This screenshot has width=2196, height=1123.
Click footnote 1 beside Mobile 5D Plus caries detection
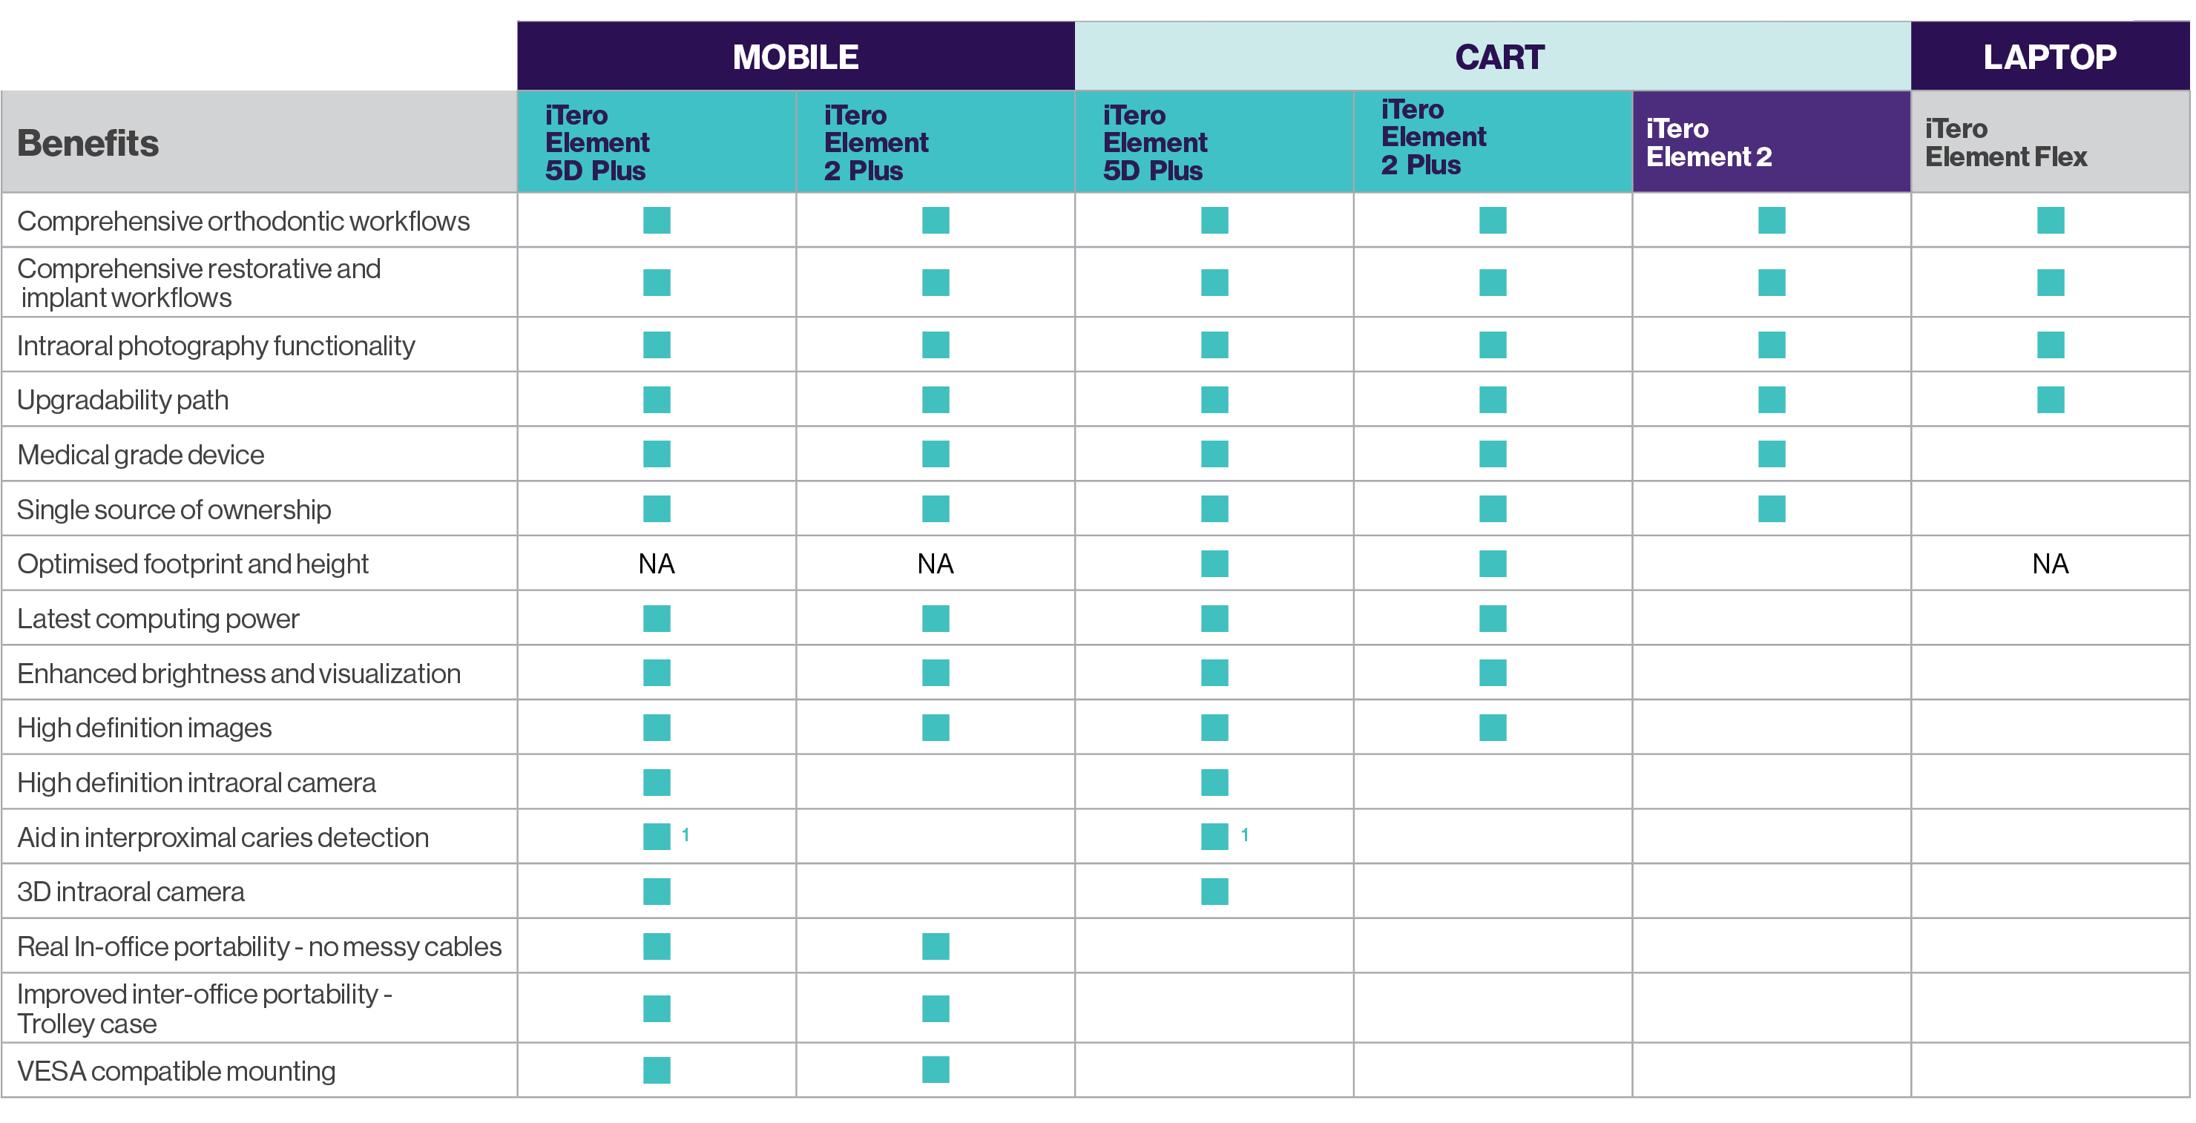click(x=686, y=835)
